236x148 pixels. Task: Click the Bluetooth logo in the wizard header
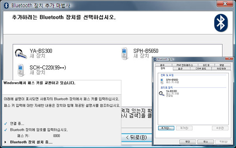coord(221,23)
